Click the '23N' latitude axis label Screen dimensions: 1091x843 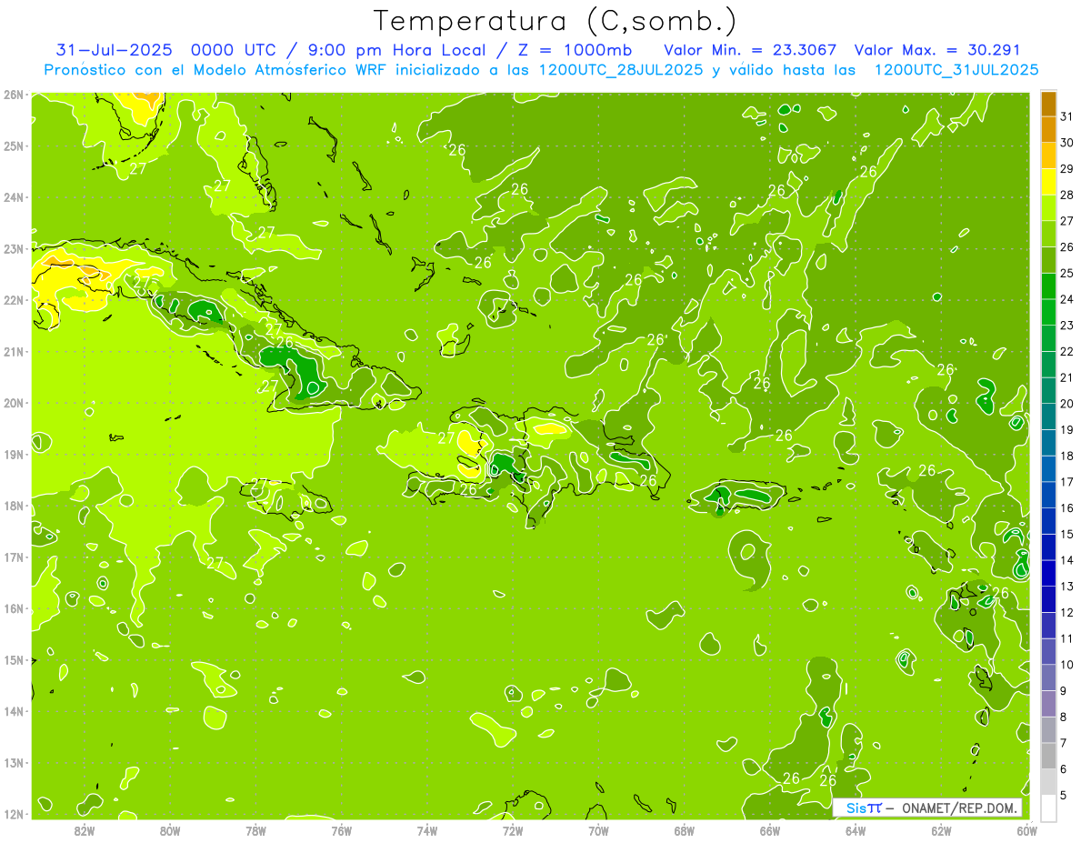tap(13, 248)
